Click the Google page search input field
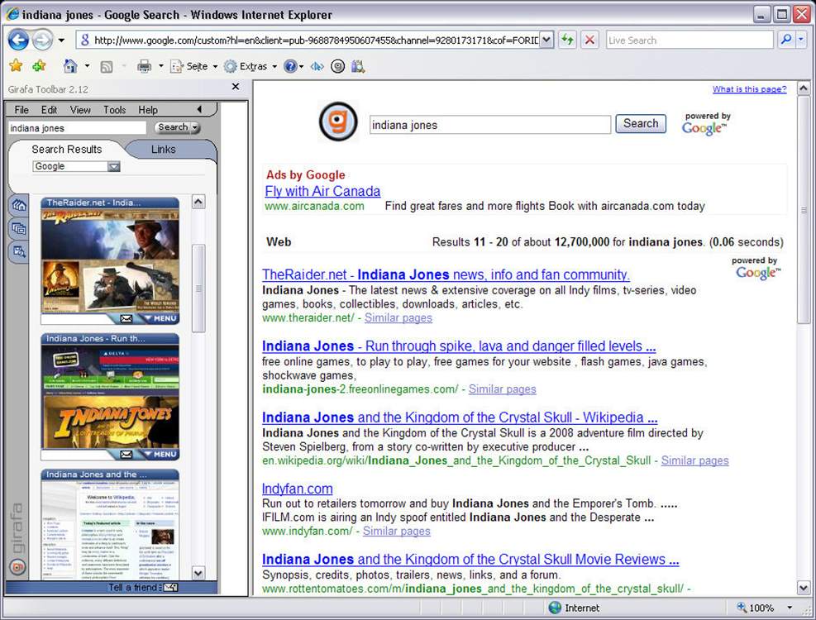 pyautogui.click(x=489, y=125)
